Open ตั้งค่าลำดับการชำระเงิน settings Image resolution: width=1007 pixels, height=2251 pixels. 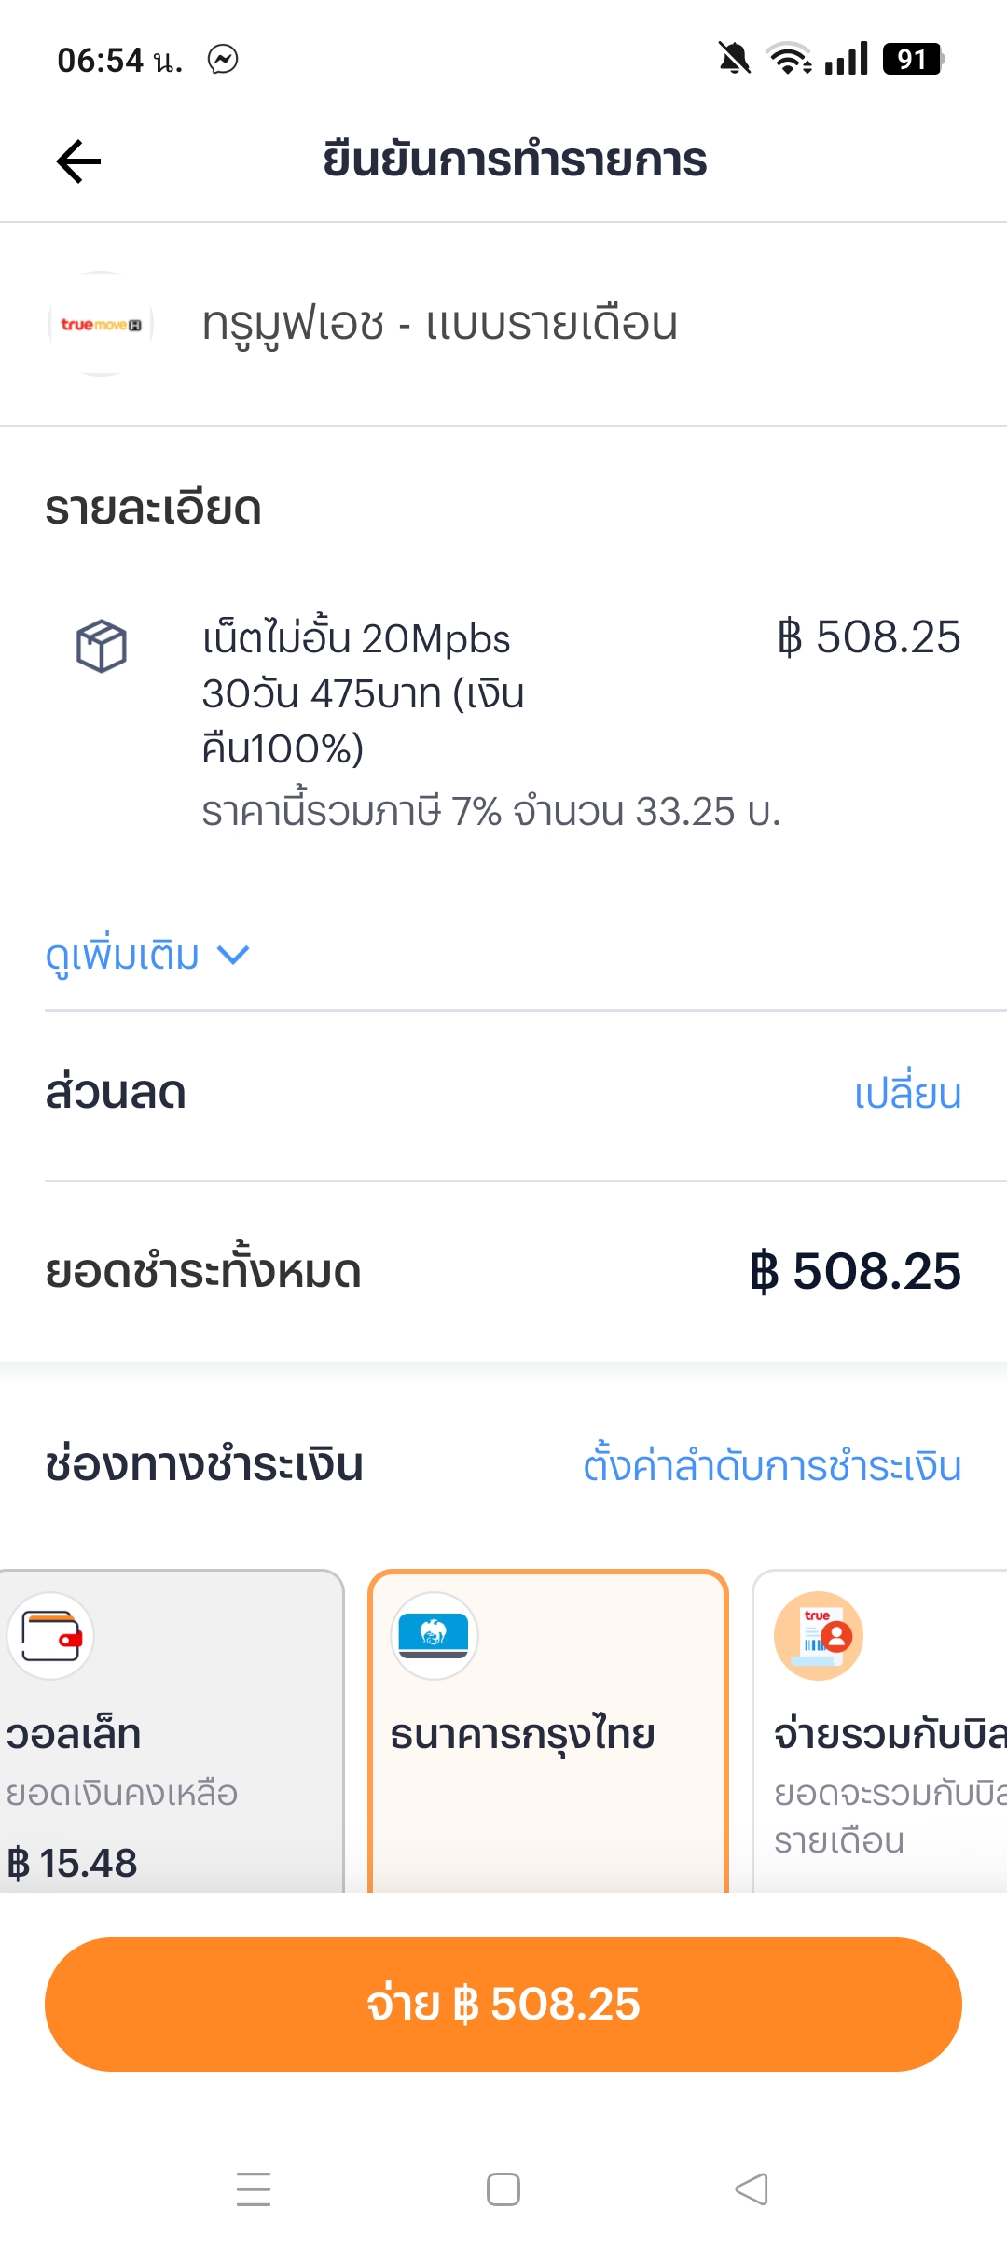pyautogui.click(x=772, y=1465)
